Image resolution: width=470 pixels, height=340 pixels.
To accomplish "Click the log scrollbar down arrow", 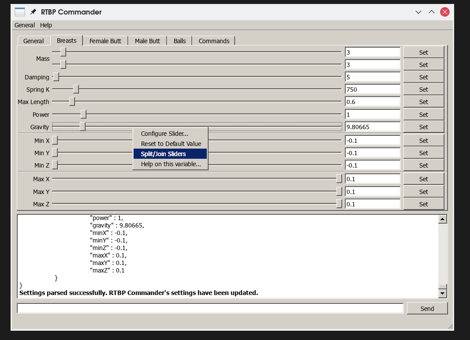I will click(x=442, y=293).
